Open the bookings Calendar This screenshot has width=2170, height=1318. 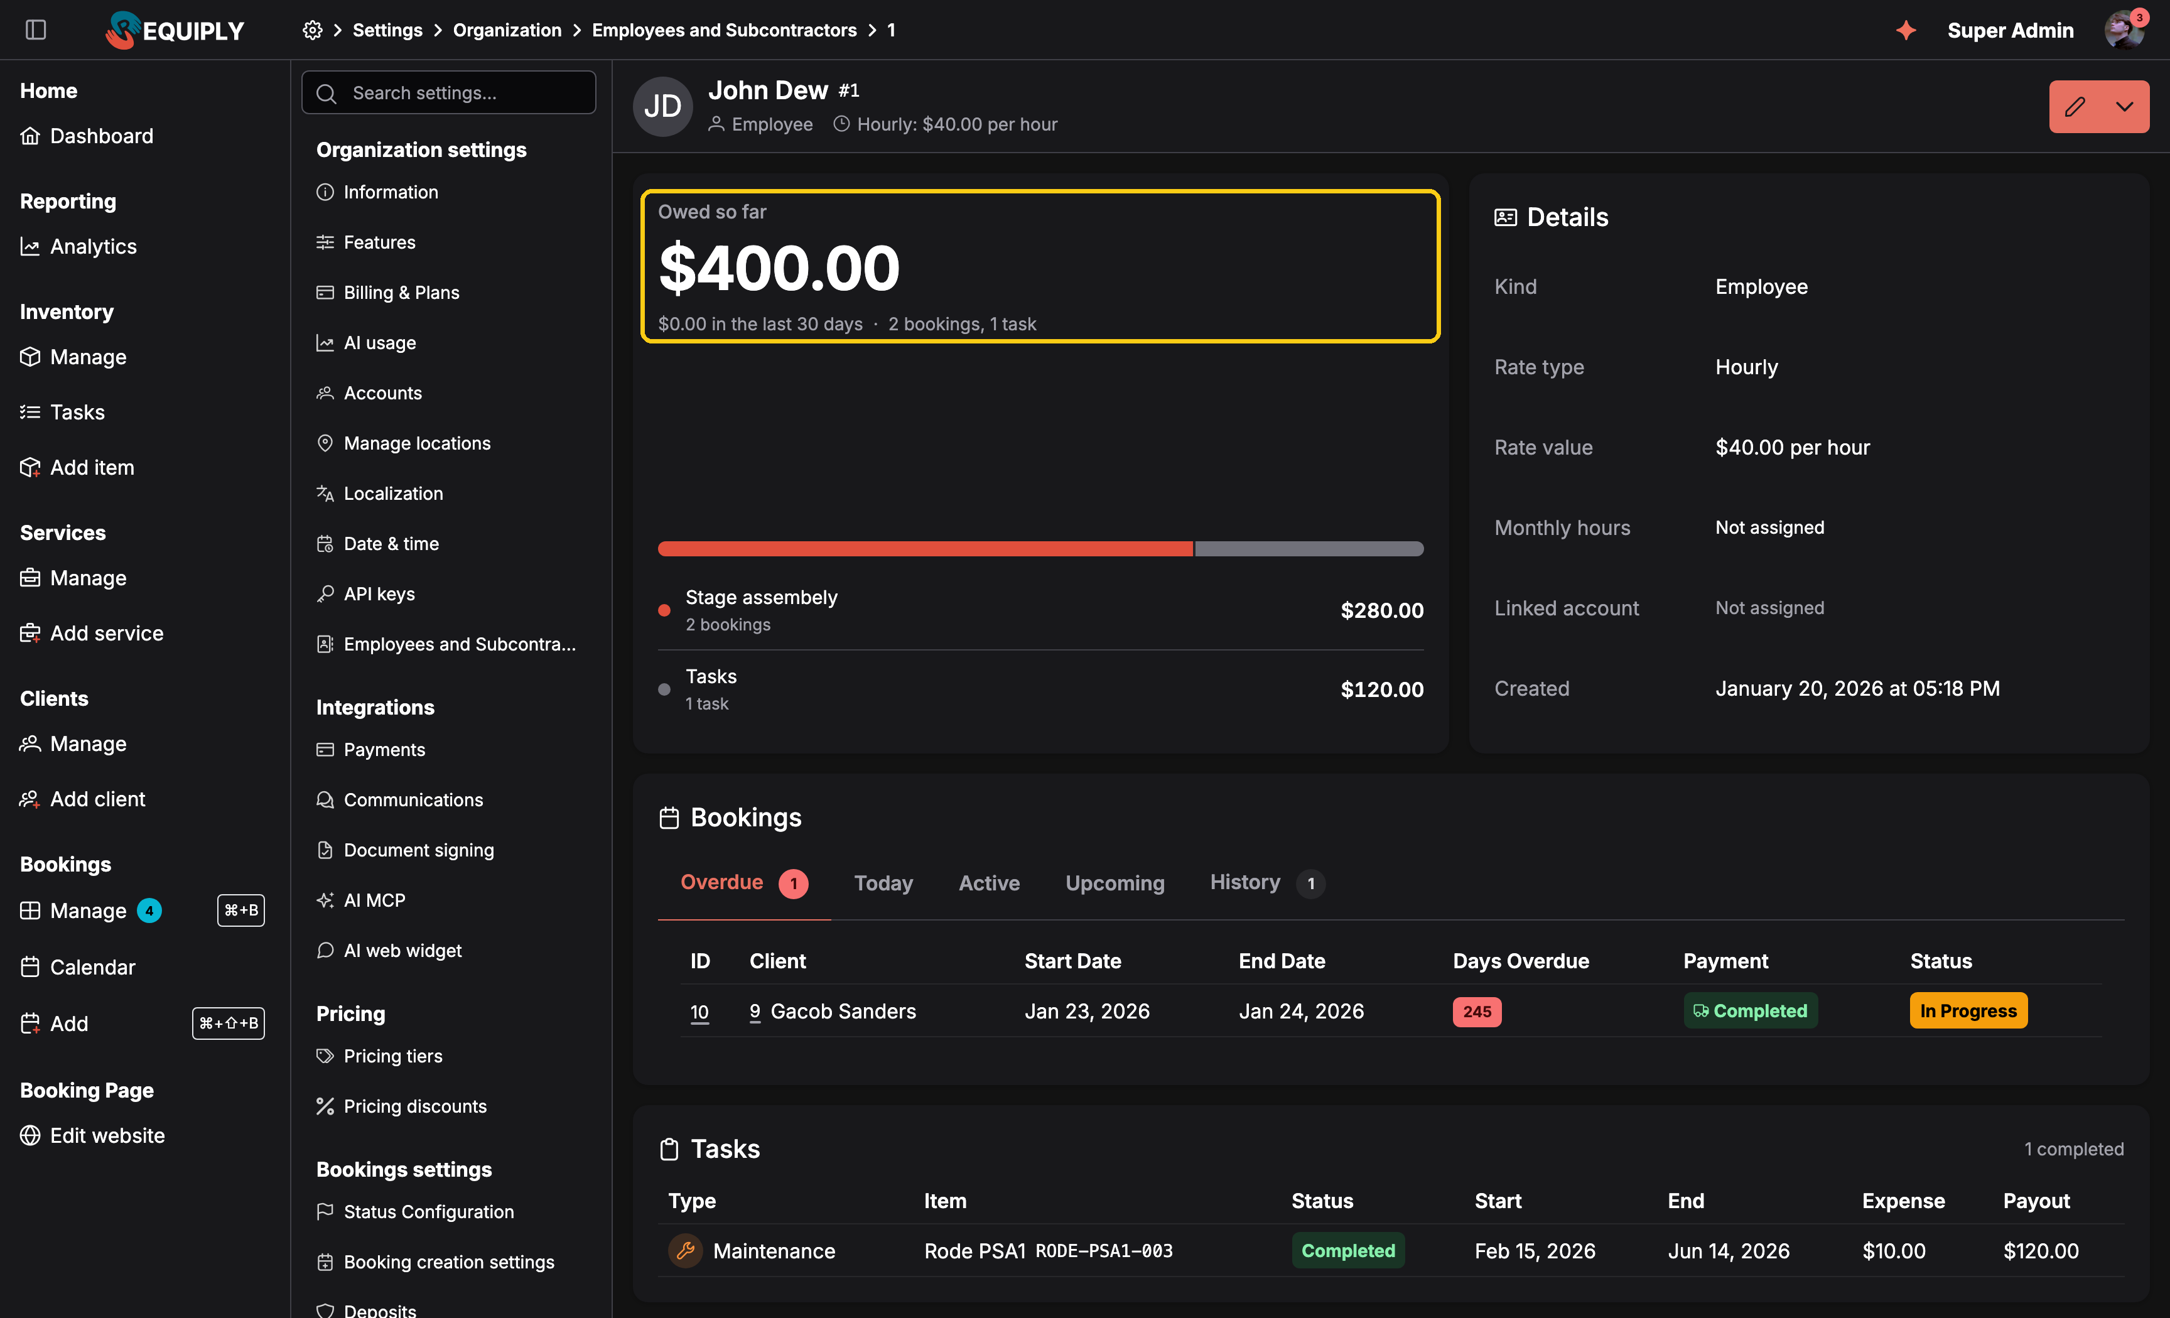point(77,967)
